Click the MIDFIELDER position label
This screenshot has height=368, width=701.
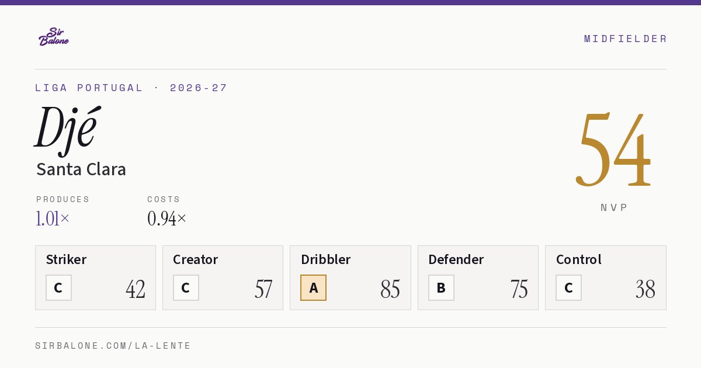coord(626,39)
